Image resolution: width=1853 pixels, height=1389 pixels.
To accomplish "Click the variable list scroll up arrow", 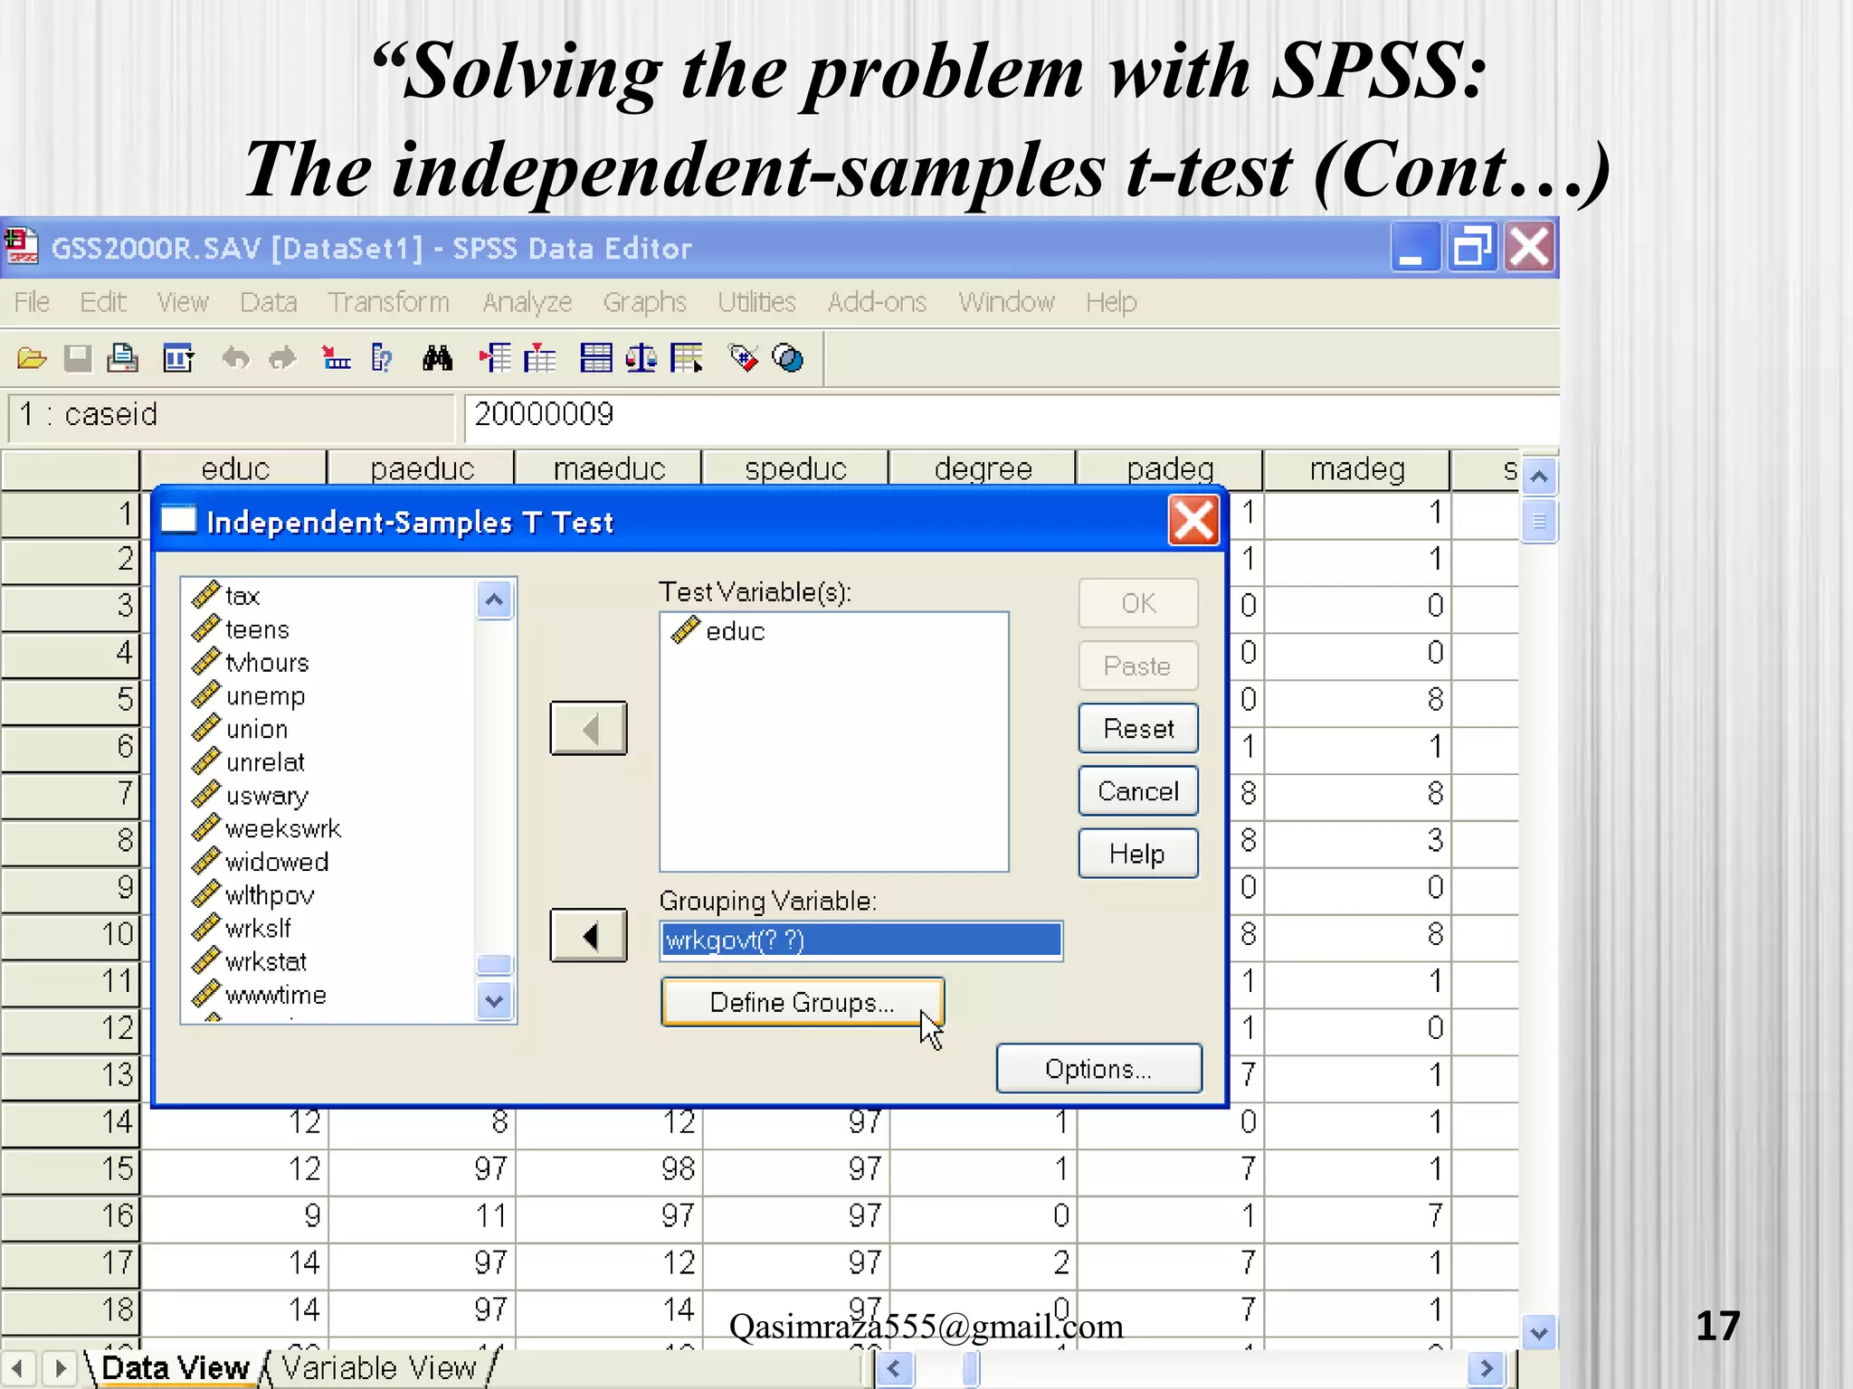I will pyautogui.click(x=494, y=600).
